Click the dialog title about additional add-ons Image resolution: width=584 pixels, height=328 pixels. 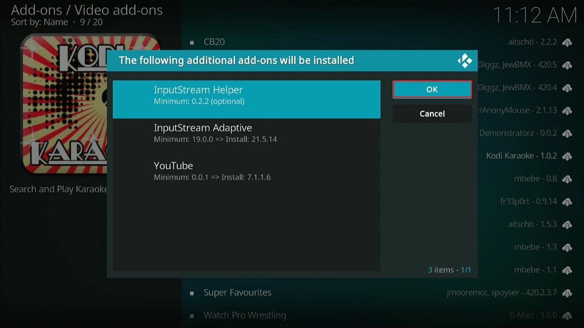pyautogui.click(x=237, y=60)
